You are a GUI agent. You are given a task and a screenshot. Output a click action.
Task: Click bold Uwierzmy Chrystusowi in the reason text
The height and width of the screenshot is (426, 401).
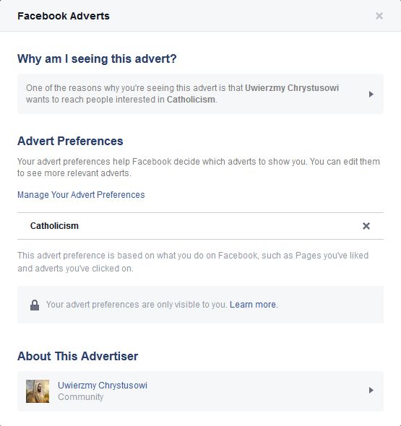(x=292, y=88)
